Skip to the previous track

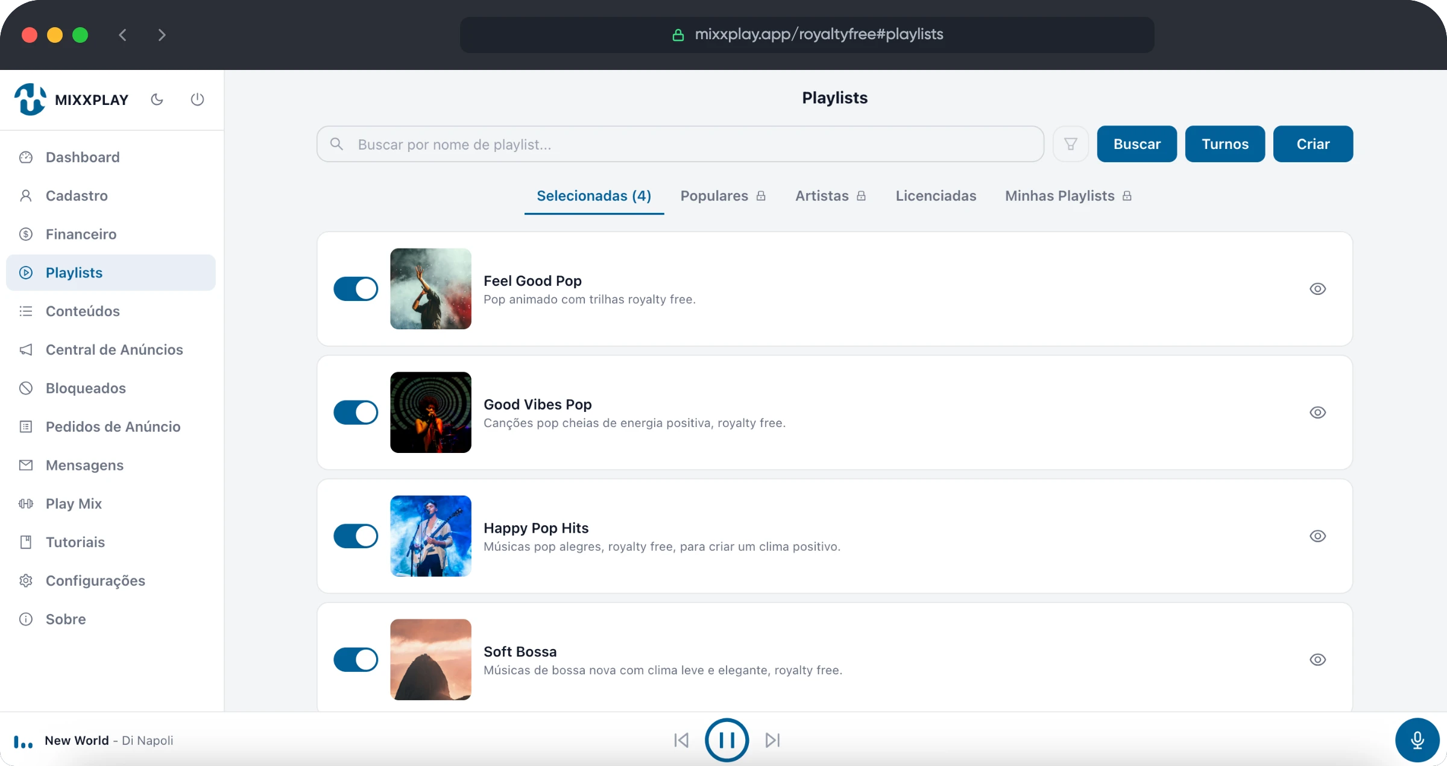coord(681,740)
